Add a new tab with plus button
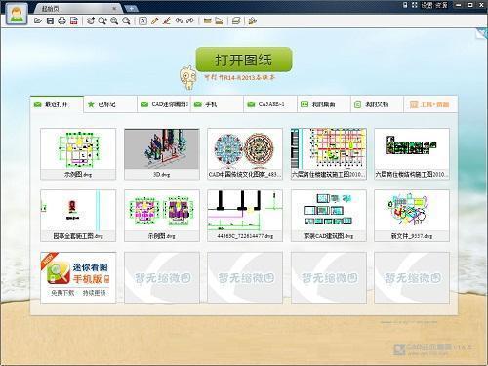 (131, 9)
